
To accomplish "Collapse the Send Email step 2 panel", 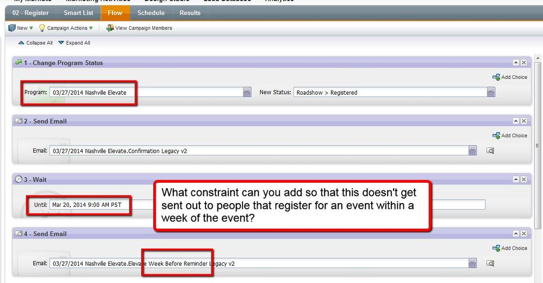I will coord(516,121).
